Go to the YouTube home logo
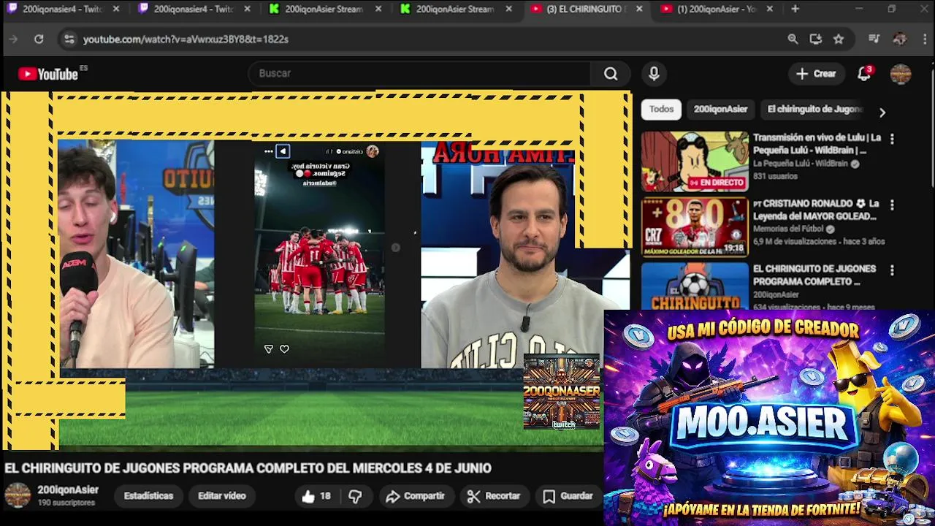This screenshot has height=526, width=935. 48,74
